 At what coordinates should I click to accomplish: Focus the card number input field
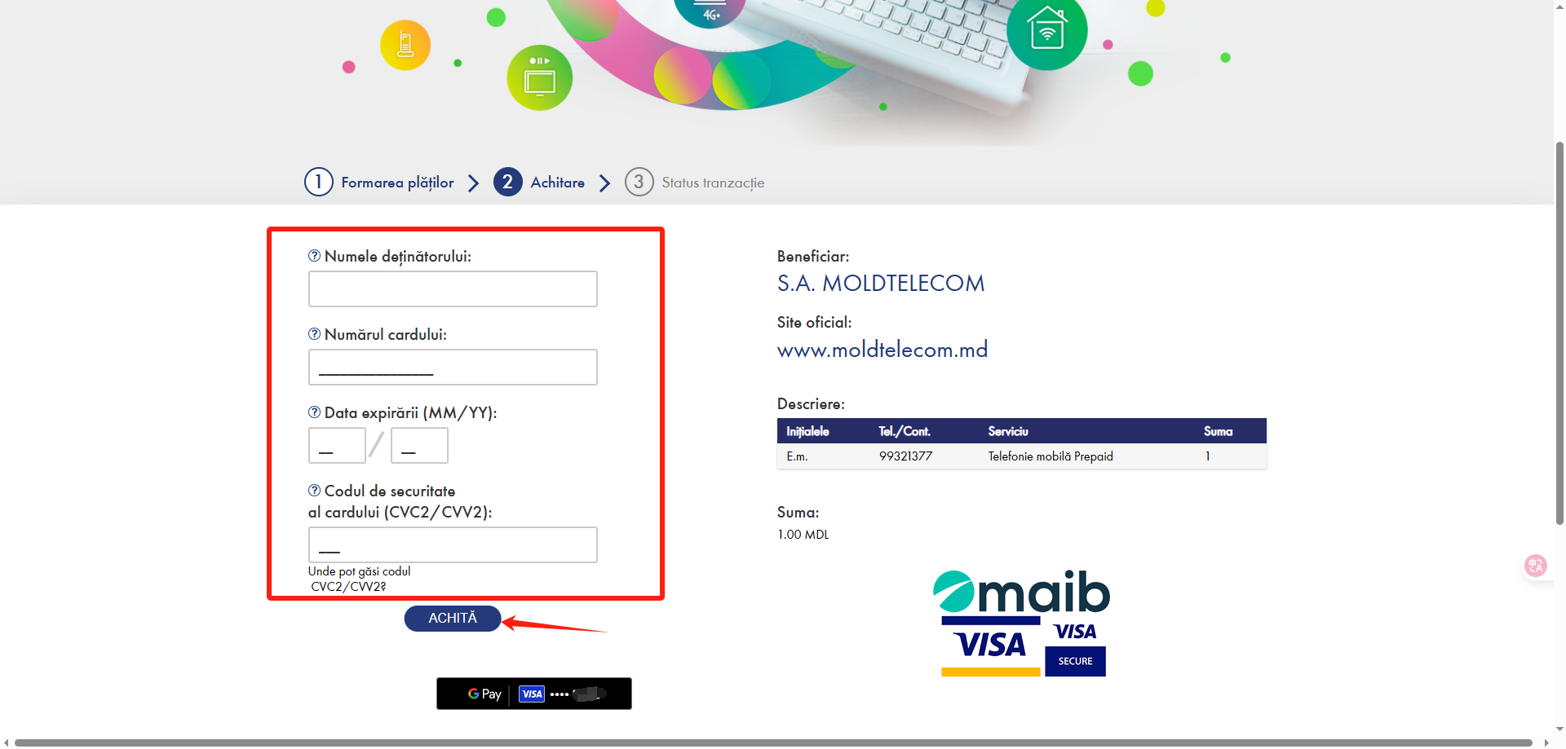pyautogui.click(x=453, y=368)
